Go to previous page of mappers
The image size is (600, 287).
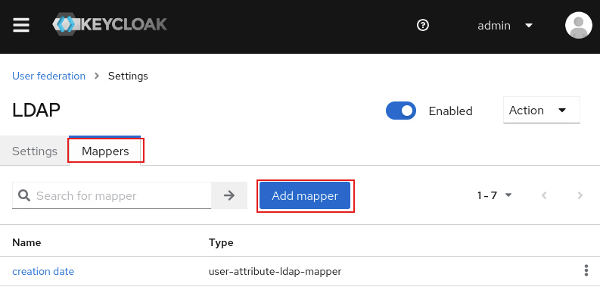pos(544,195)
